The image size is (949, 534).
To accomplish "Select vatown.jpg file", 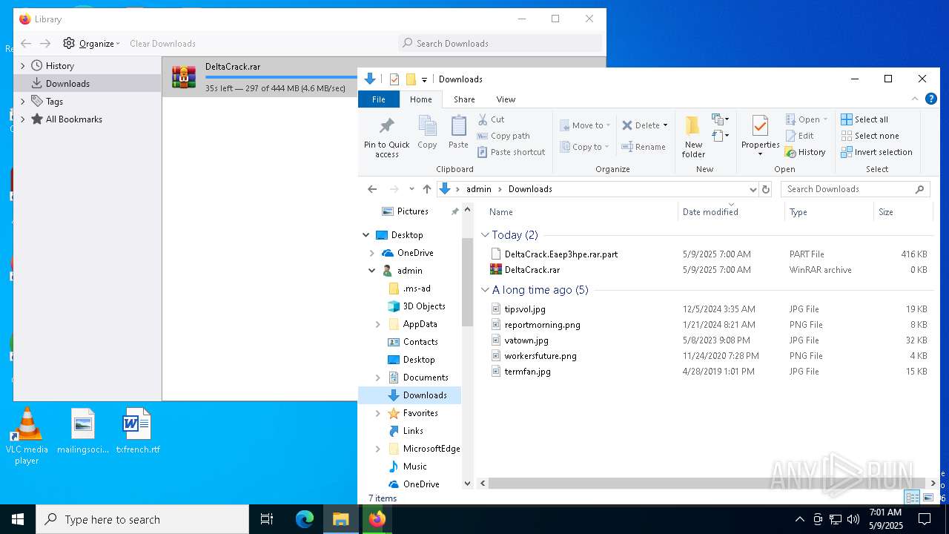I will (526, 340).
